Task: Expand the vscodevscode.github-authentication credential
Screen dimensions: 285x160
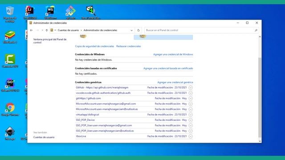Action: pos(191,93)
